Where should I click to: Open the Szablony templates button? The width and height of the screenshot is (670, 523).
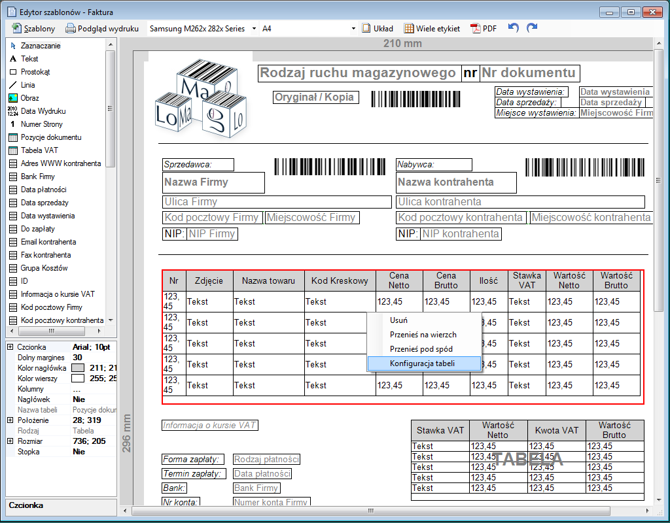coord(33,29)
